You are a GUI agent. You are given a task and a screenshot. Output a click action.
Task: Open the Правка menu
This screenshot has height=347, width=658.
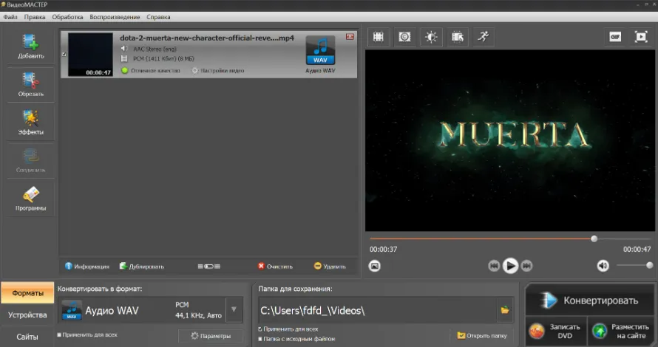pyautogui.click(x=35, y=17)
